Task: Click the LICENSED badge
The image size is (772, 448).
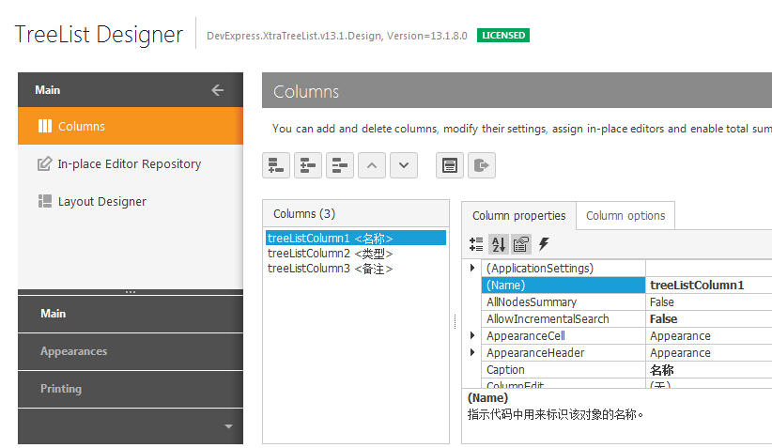Action: (503, 36)
